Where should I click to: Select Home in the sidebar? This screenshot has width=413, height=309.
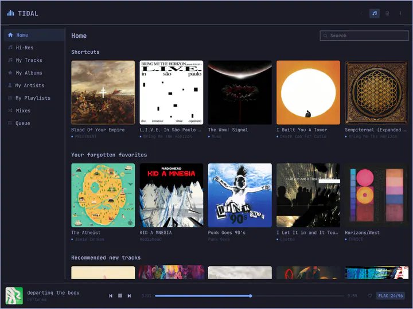34,35
